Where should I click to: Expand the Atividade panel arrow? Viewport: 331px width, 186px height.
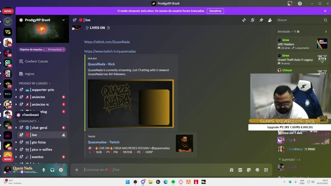(326, 32)
